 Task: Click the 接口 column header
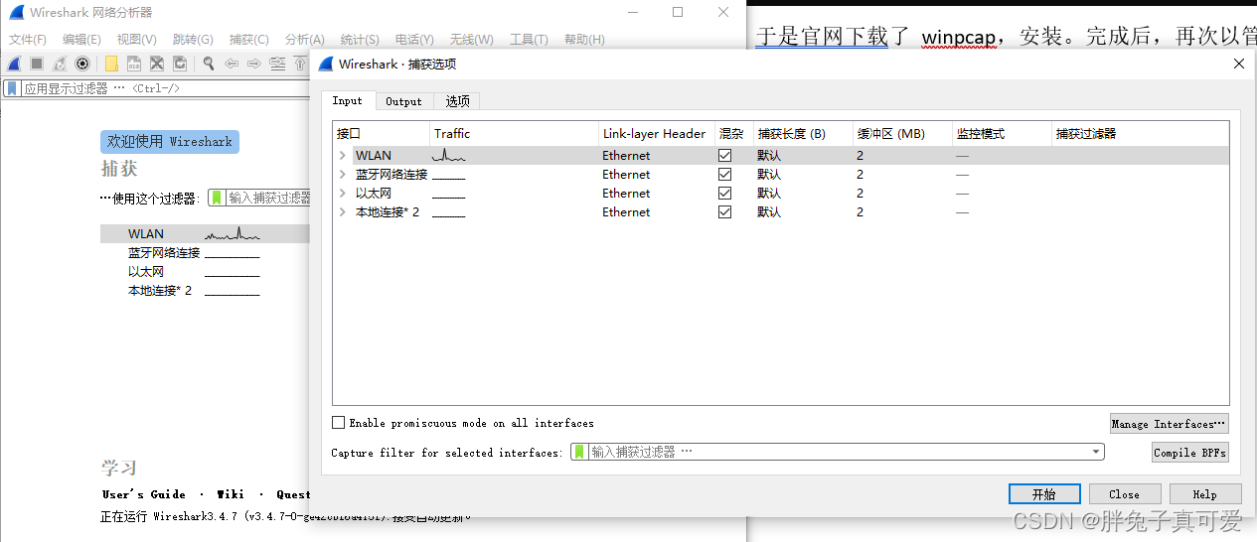click(381, 134)
